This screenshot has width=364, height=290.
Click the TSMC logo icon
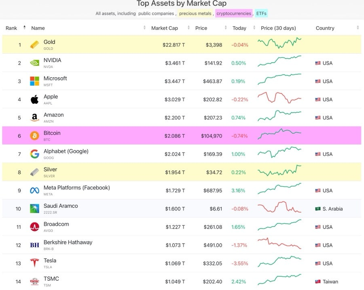pyautogui.click(x=35, y=282)
